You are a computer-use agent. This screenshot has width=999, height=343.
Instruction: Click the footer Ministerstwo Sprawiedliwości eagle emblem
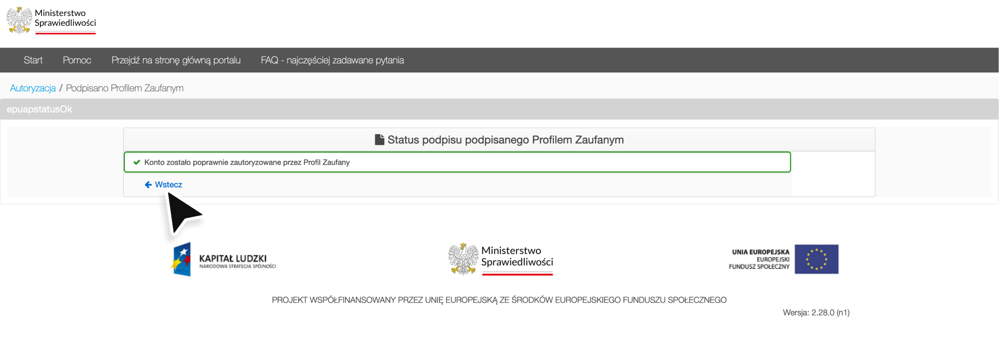[463, 259]
